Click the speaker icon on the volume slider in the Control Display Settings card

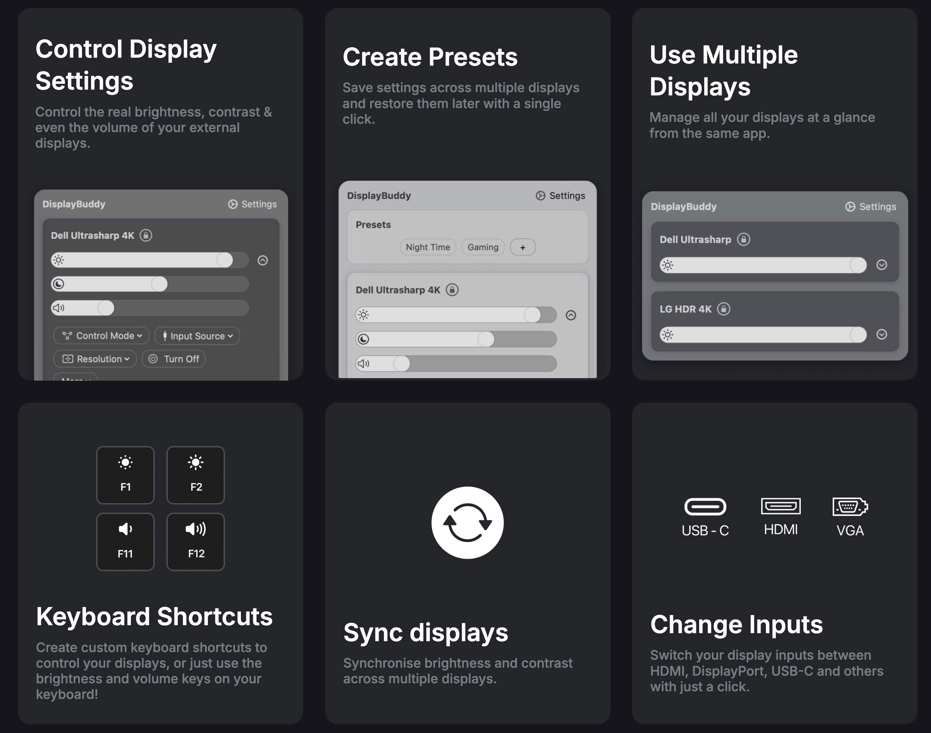[x=58, y=308]
